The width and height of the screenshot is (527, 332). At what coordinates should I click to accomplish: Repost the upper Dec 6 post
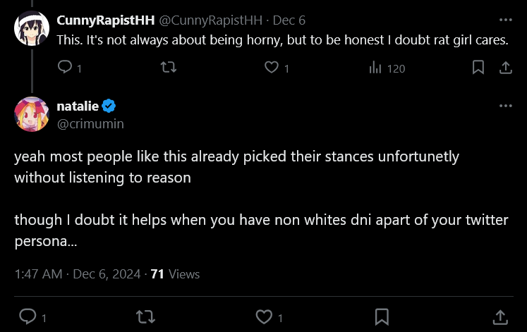tap(169, 67)
